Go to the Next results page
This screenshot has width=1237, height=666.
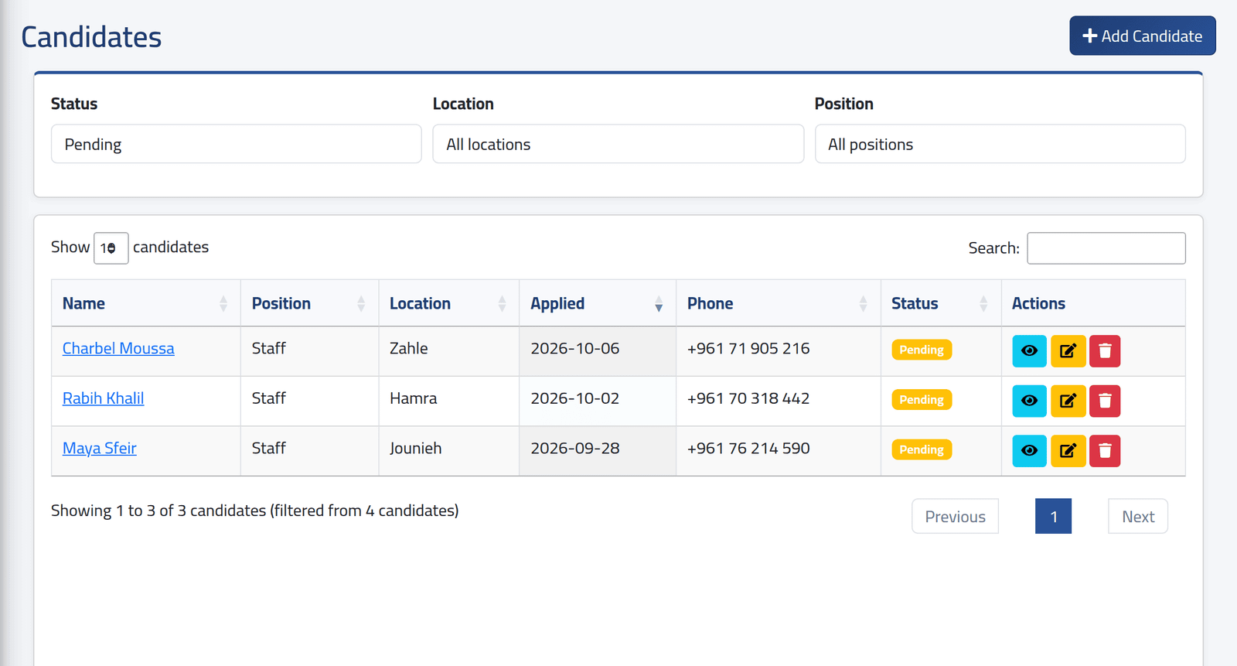pos(1138,516)
